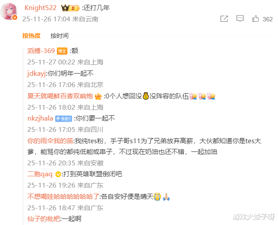
Task: Open 二狍qaq username link
Action: coord(40,174)
